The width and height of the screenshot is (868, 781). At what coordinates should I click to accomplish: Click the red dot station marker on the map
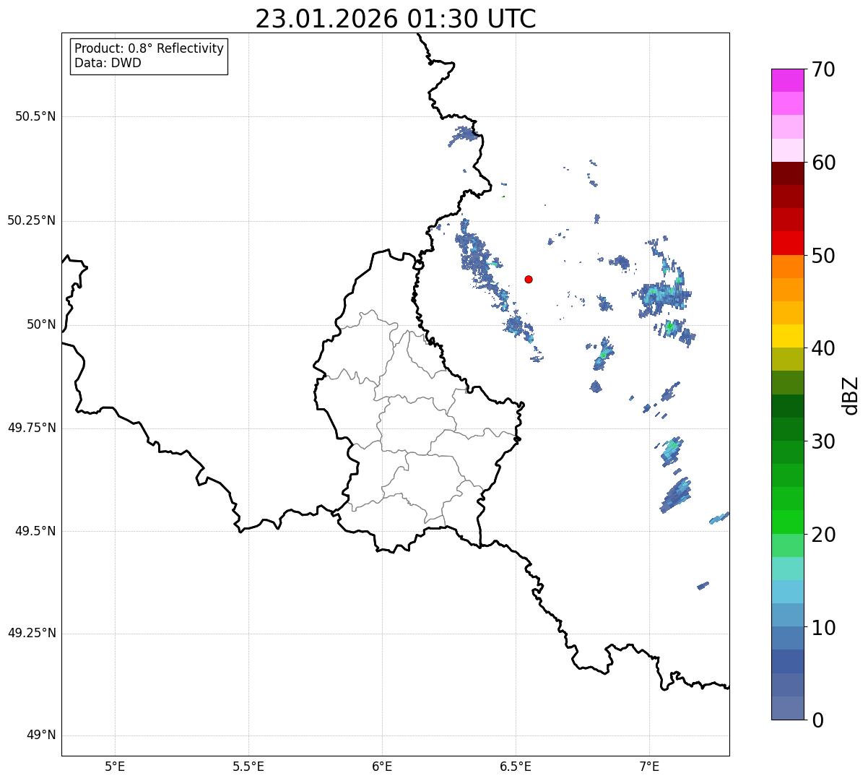point(529,279)
